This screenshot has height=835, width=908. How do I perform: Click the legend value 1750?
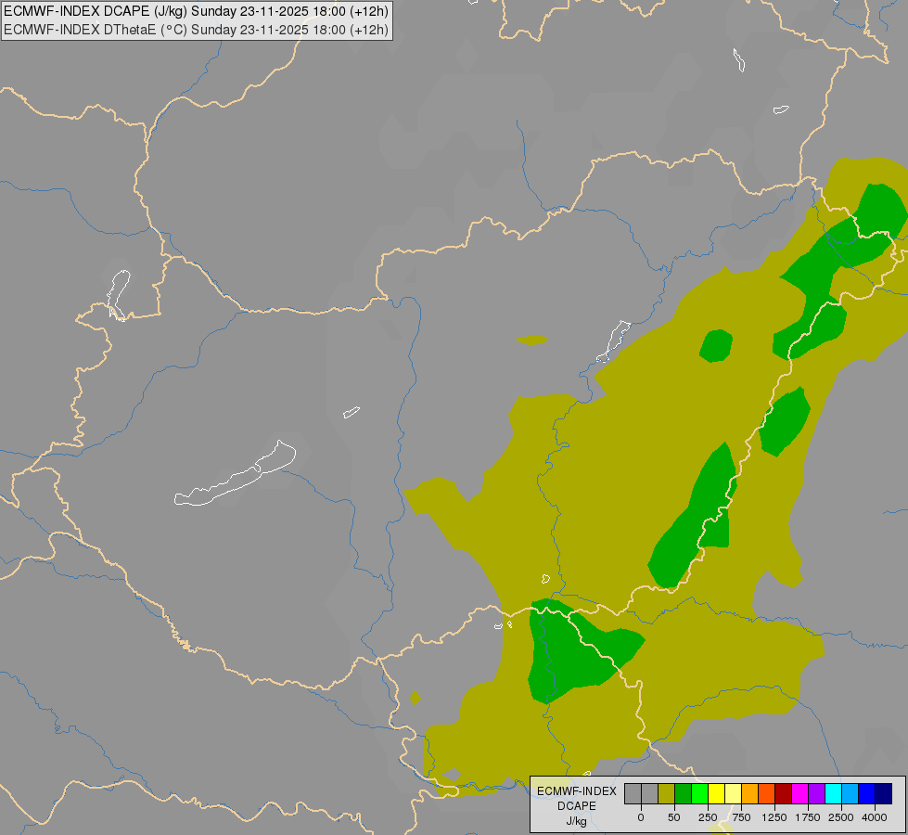point(808,817)
